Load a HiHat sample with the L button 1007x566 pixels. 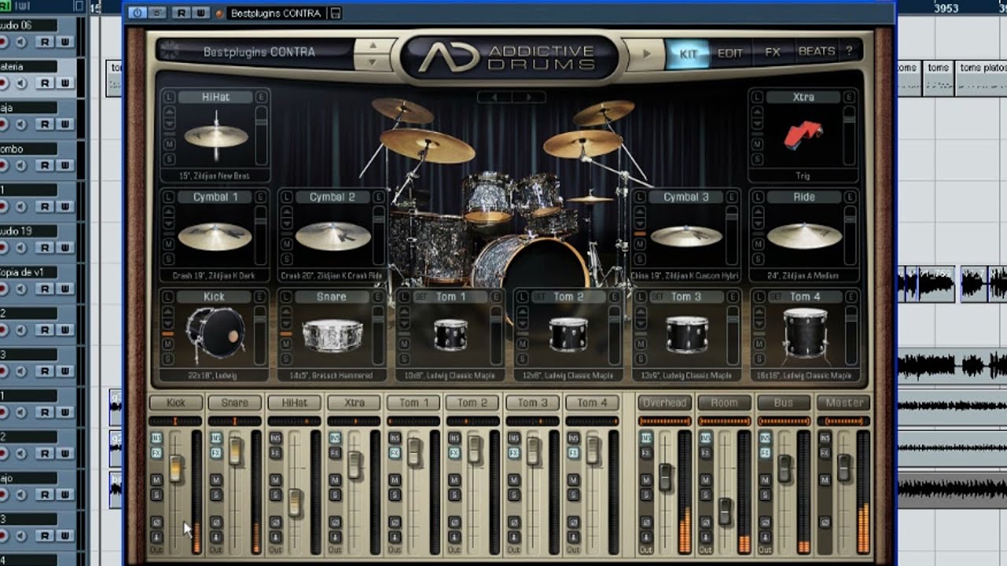click(168, 97)
